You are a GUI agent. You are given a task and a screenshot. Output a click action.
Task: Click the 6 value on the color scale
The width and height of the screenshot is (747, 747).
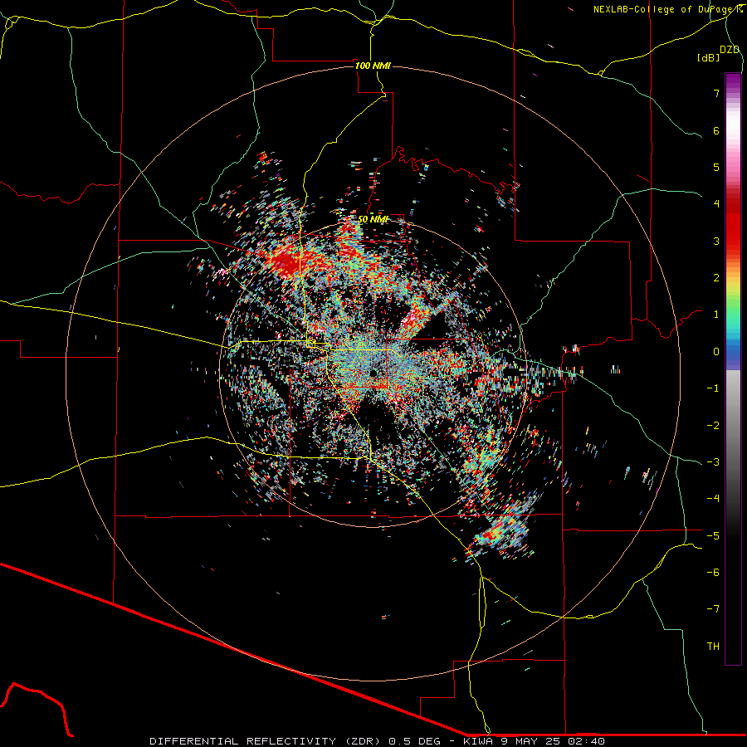tap(716, 130)
